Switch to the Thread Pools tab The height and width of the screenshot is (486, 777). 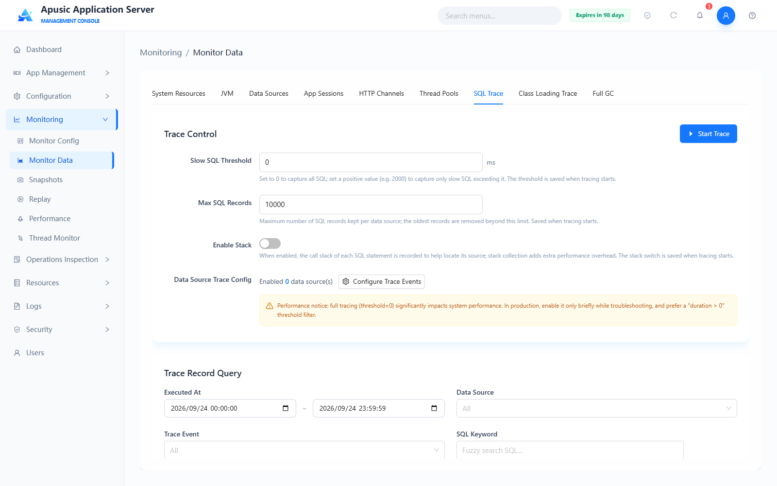(439, 93)
